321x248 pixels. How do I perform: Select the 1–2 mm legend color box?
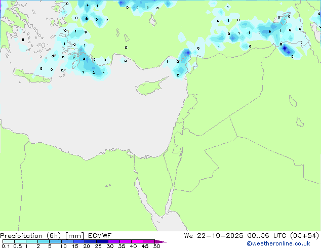point(32,241)
